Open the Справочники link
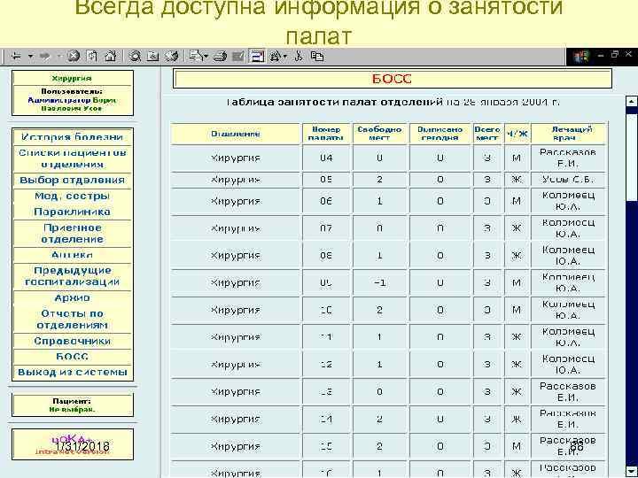638x478 pixels. click(x=72, y=341)
